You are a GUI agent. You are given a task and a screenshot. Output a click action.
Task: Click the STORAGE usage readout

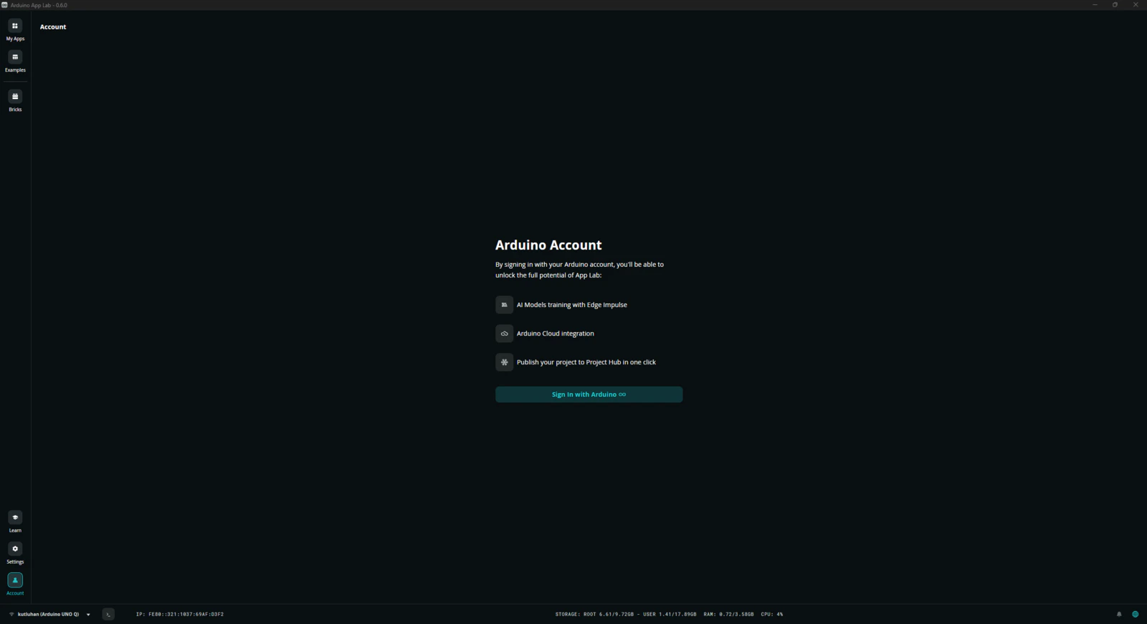tap(626, 614)
